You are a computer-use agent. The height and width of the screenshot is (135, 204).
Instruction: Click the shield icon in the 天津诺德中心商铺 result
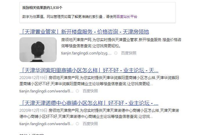pyautogui.click(x=77, y=124)
